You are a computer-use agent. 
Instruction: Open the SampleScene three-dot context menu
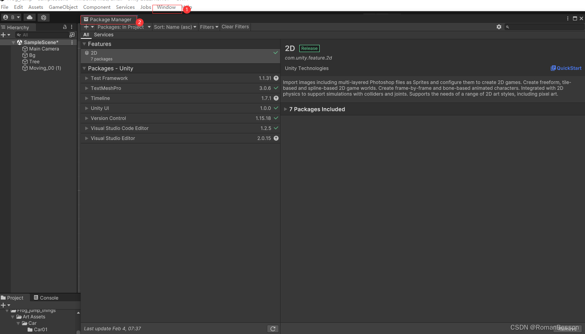pyautogui.click(x=72, y=42)
